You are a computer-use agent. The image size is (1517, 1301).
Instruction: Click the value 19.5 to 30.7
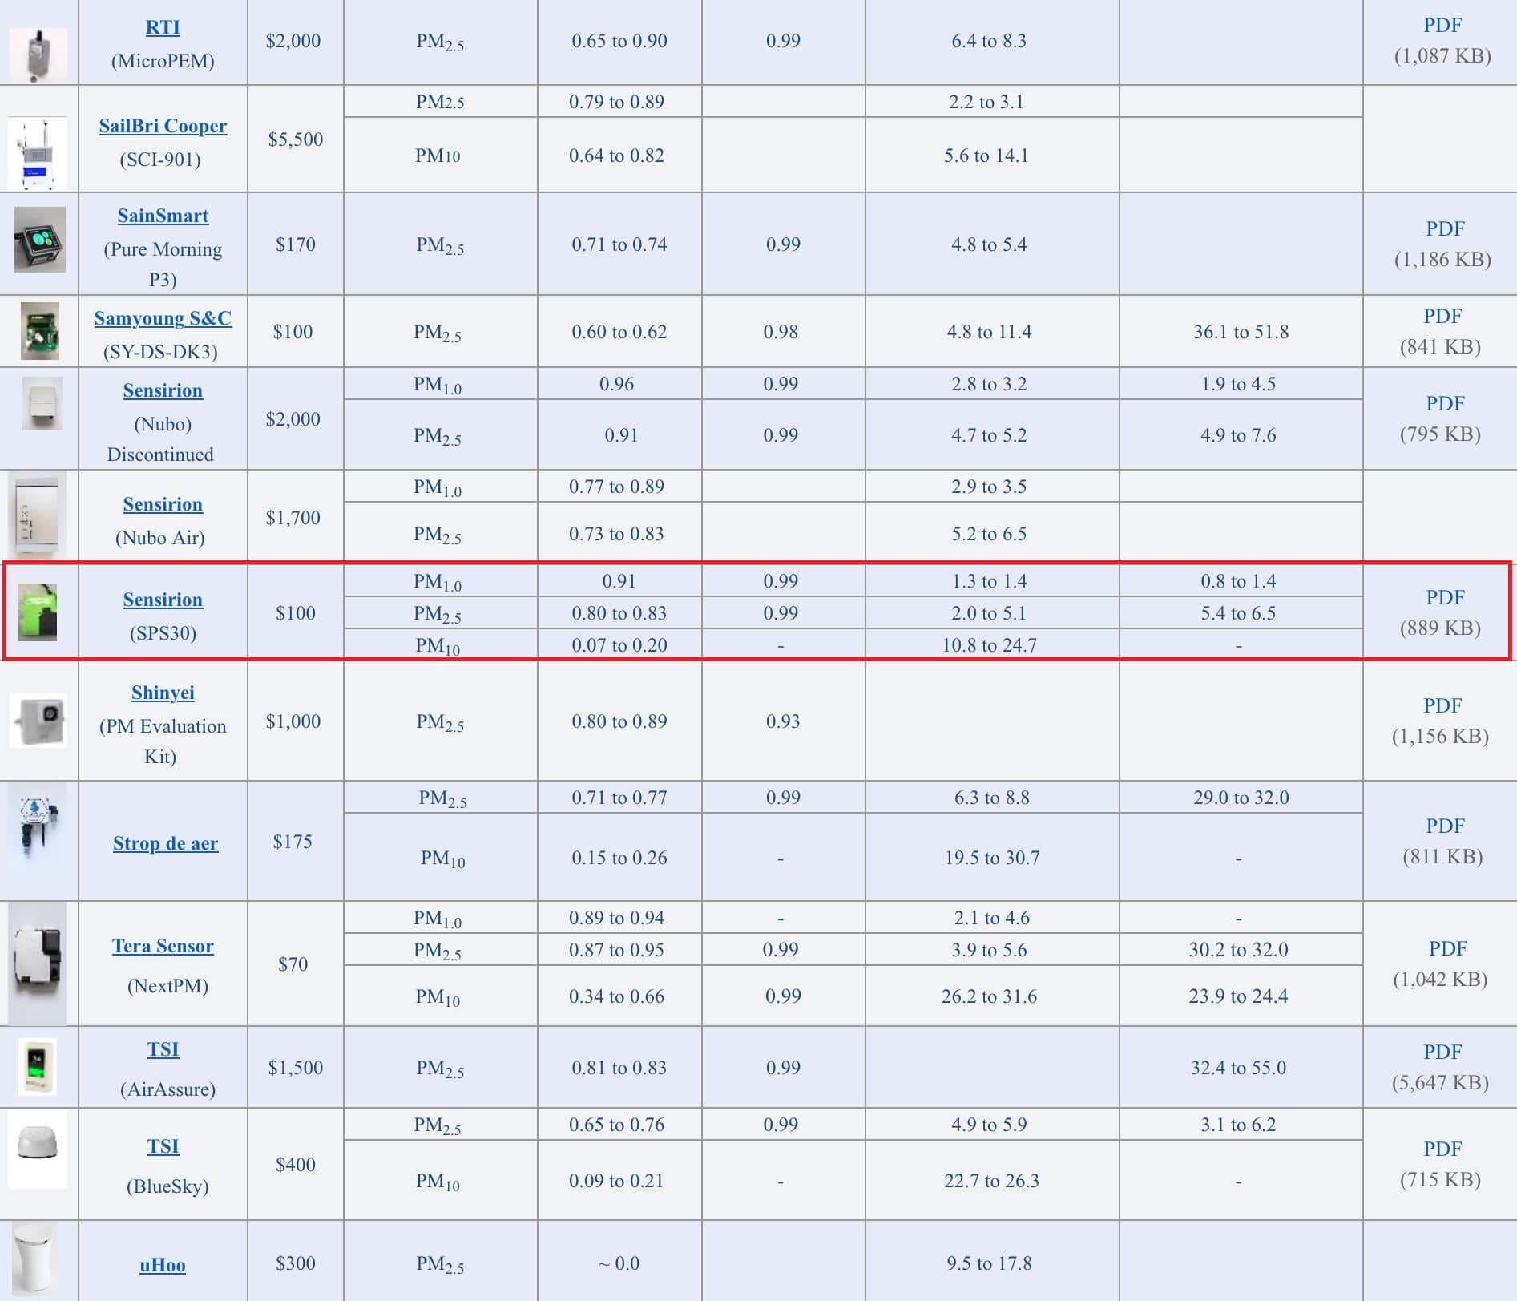(x=992, y=858)
